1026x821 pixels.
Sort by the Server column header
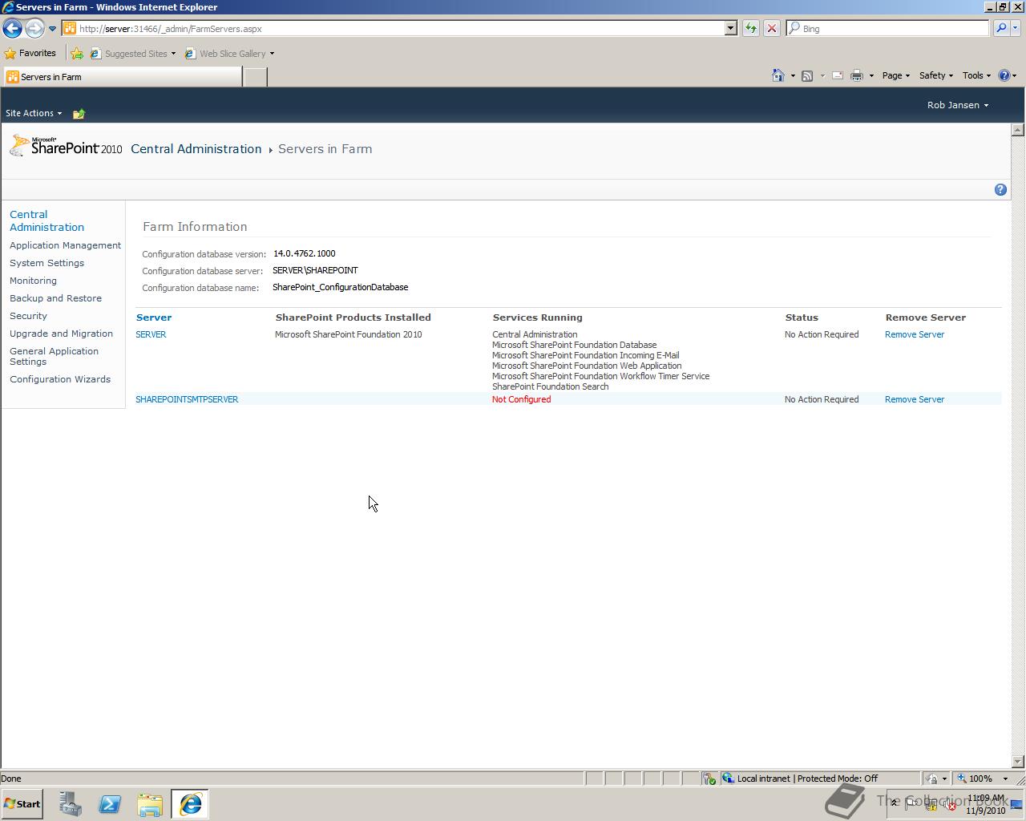154,317
